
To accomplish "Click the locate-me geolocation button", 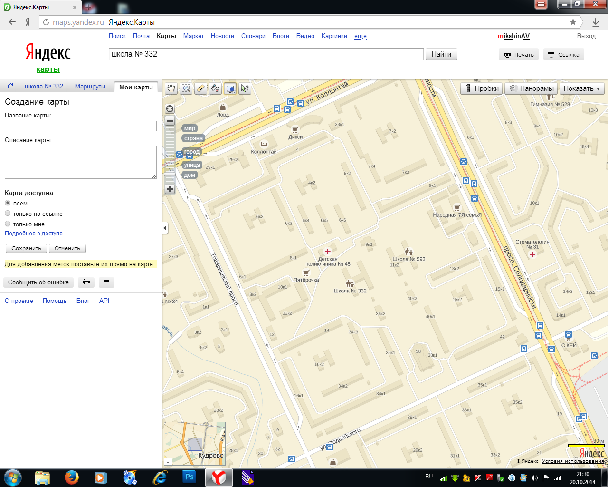I will point(170,108).
